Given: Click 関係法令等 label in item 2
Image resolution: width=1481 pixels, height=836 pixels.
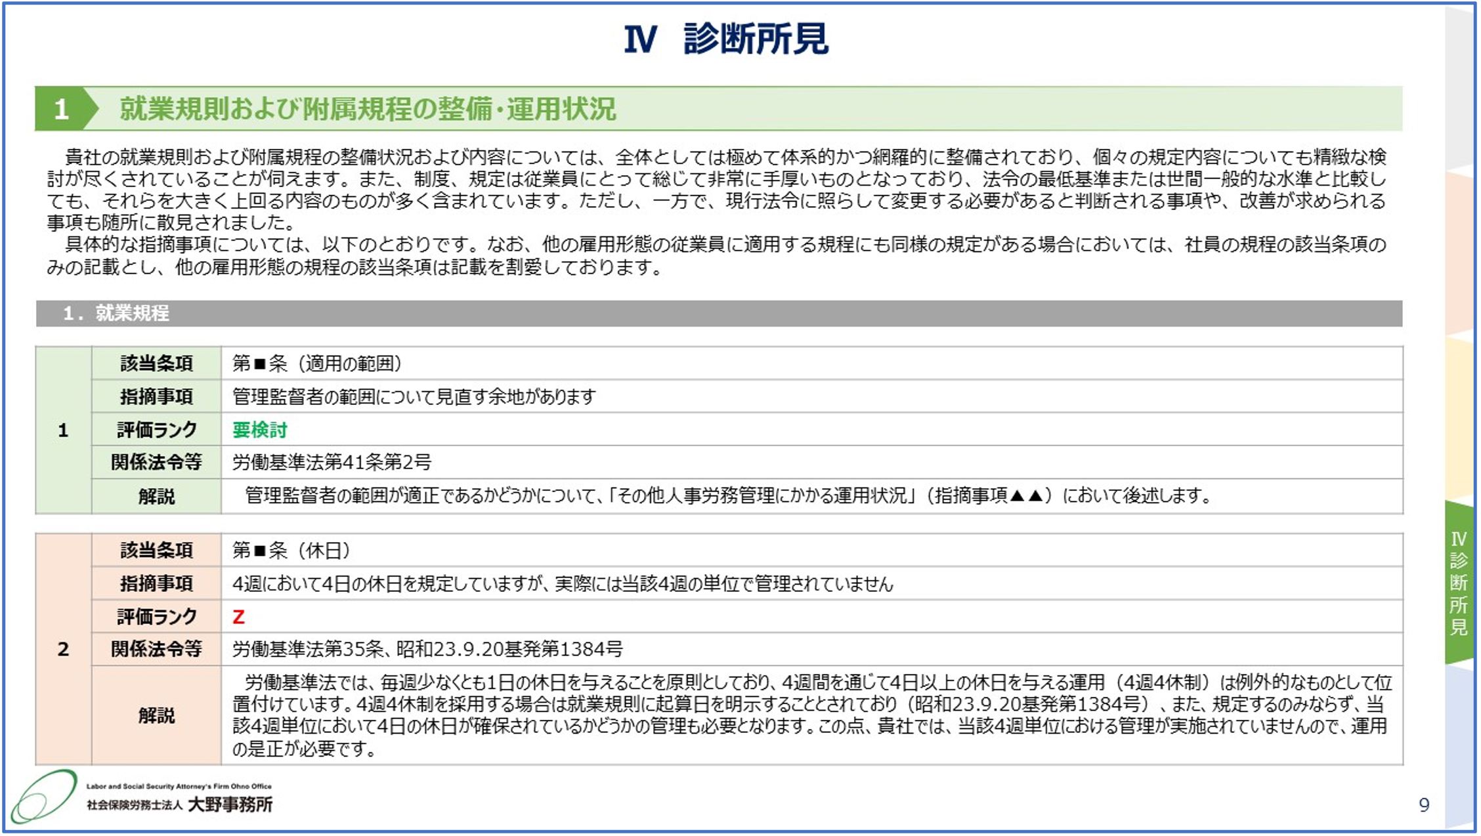Looking at the screenshot, I should [156, 649].
